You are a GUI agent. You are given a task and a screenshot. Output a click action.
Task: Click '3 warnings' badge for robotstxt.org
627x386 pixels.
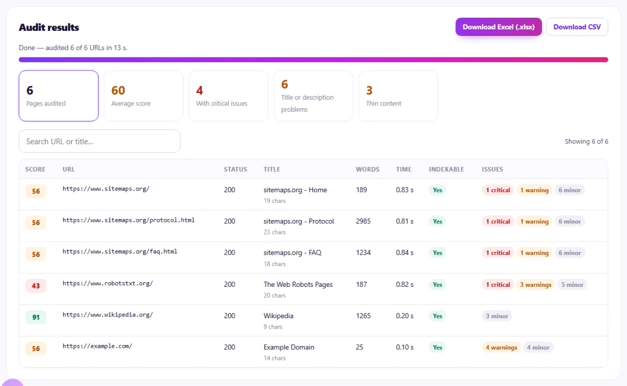tap(535, 285)
